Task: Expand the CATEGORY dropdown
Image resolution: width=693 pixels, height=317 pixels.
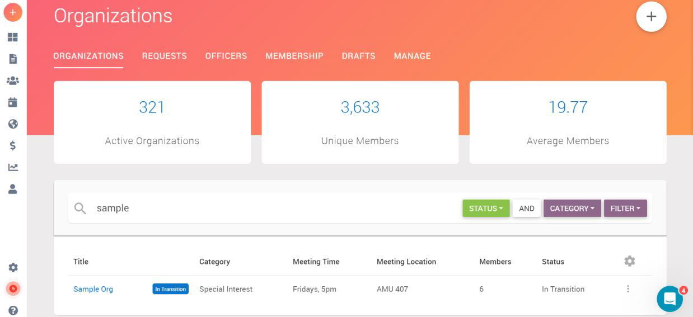Action: click(572, 209)
